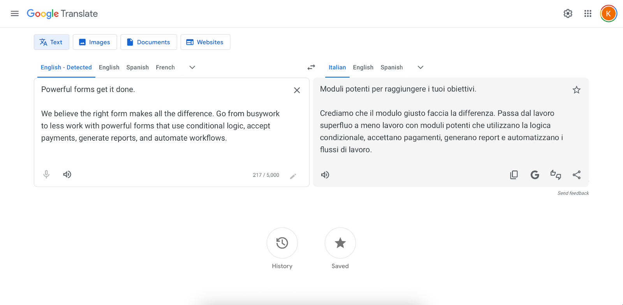This screenshot has width=623, height=305.
Task: Share the translation
Action: point(577,175)
